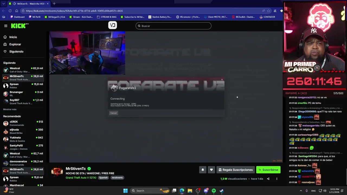This screenshot has width=347, height=195.
Task: Open the Kick hamburger menu
Action: click(x=6, y=26)
